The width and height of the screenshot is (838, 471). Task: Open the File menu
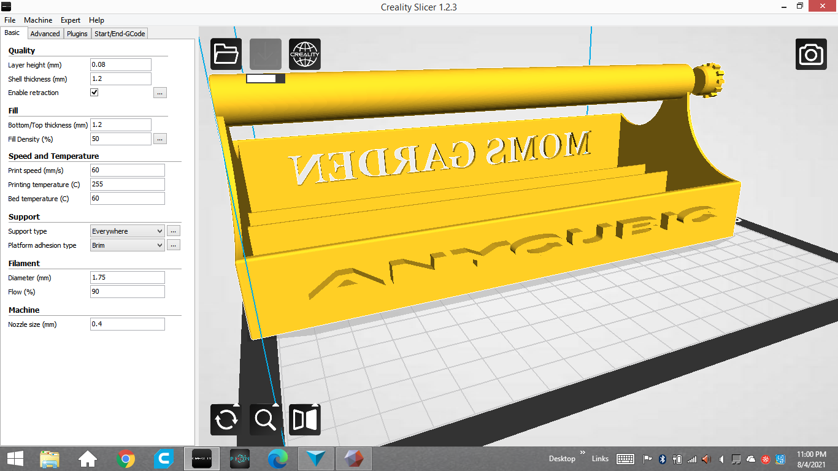pyautogui.click(x=10, y=20)
